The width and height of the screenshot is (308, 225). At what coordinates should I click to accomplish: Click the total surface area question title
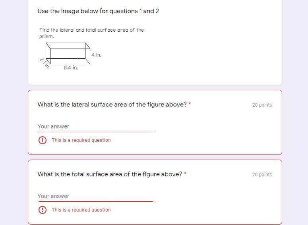pos(110,174)
